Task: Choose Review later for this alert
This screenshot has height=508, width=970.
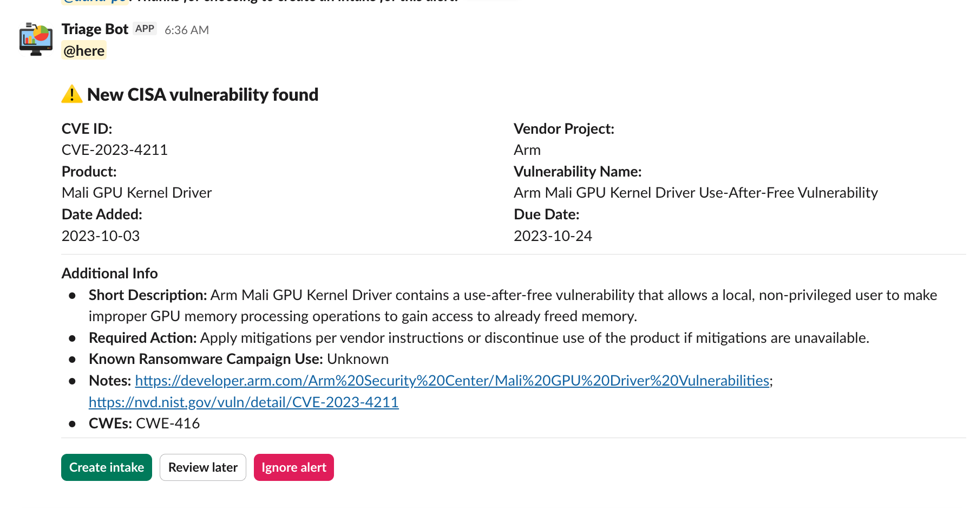Action: click(x=203, y=467)
